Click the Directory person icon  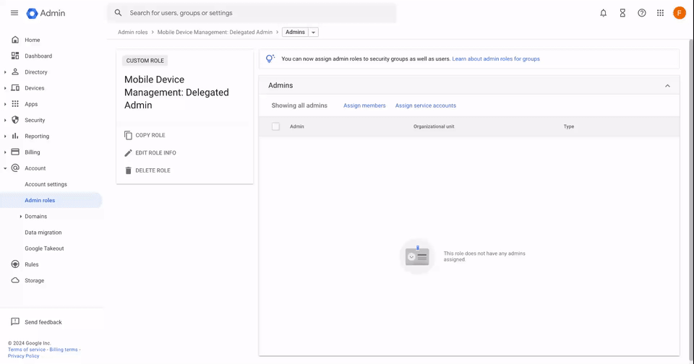click(15, 71)
